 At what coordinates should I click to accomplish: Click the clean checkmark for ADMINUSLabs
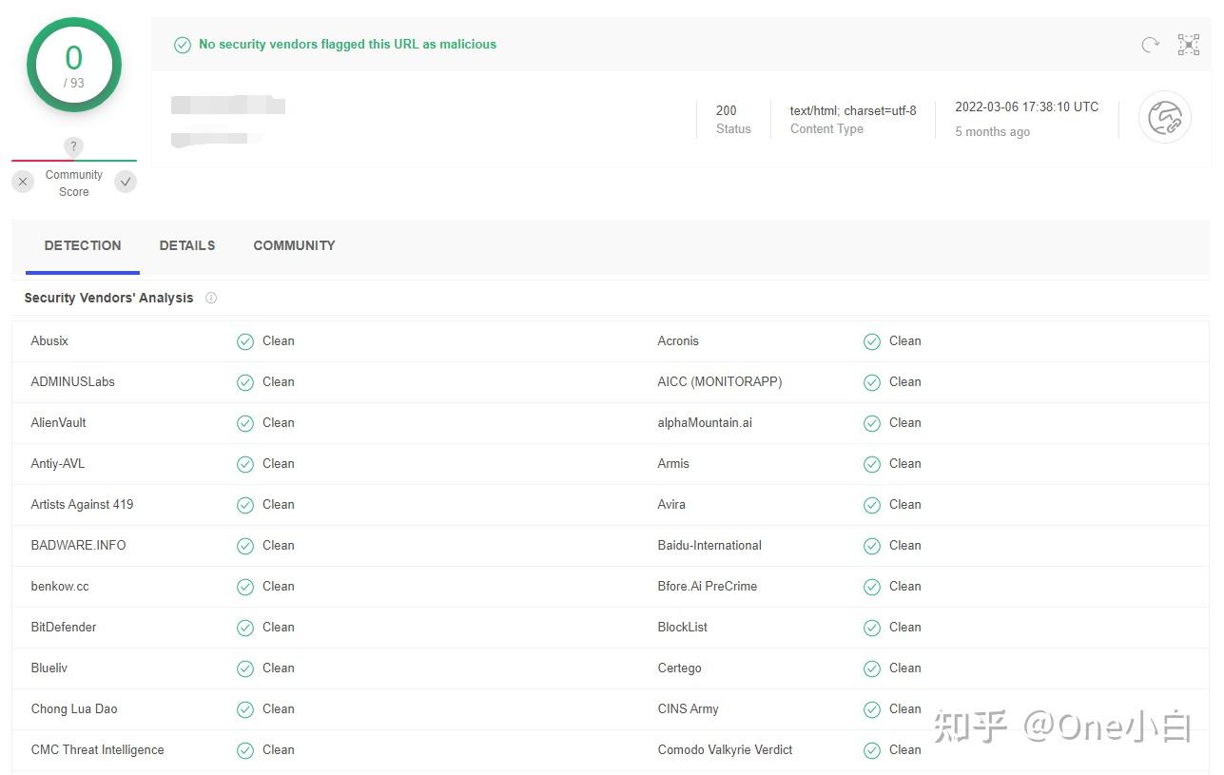point(245,382)
